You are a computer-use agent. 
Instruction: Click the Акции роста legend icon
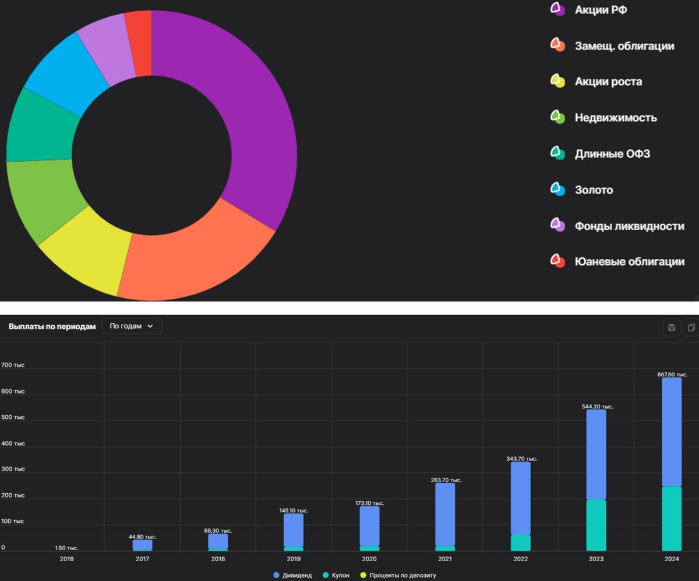point(557,81)
